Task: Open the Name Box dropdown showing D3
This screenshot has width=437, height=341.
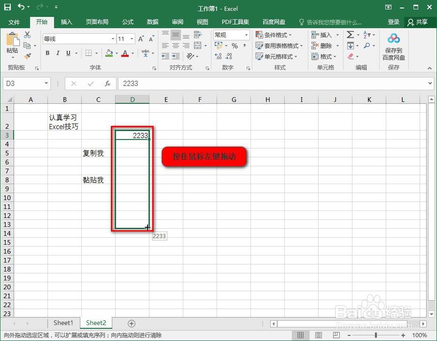Action: tap(47, 83)
